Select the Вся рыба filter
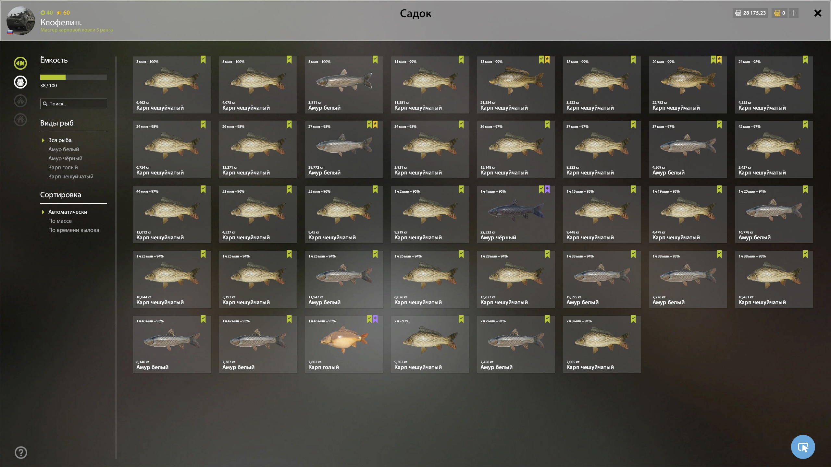The image size is (831, 467). pos(60,140)
